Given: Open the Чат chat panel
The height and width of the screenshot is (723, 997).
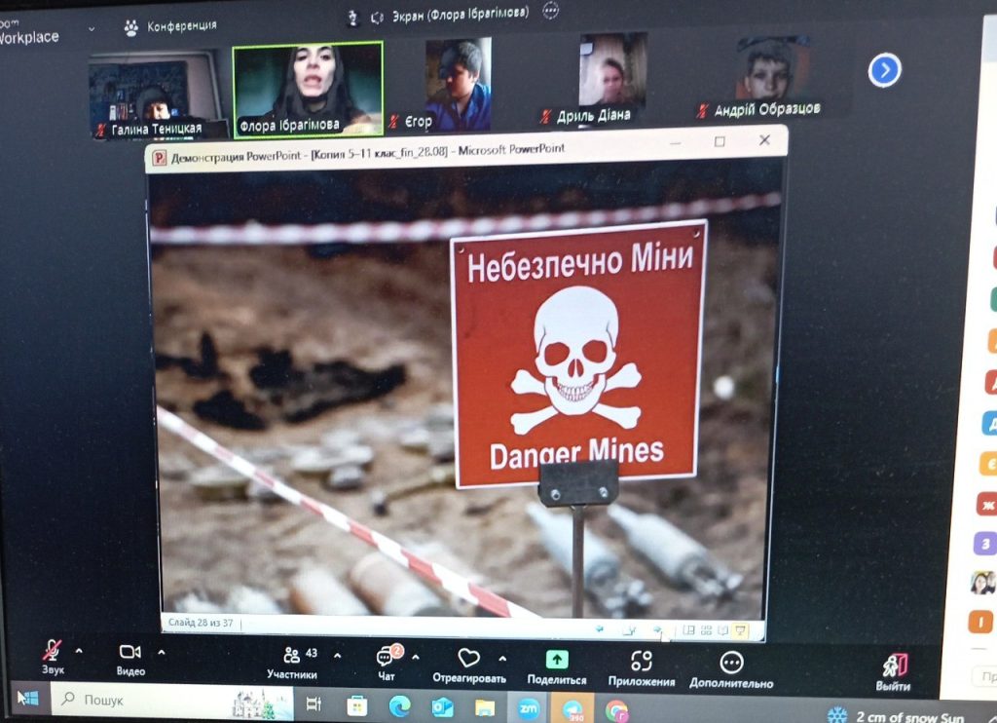Looking at the screenshot, I should 387,664.
